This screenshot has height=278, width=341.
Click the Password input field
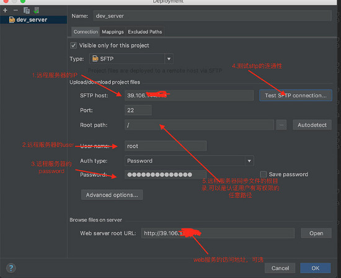166,174
